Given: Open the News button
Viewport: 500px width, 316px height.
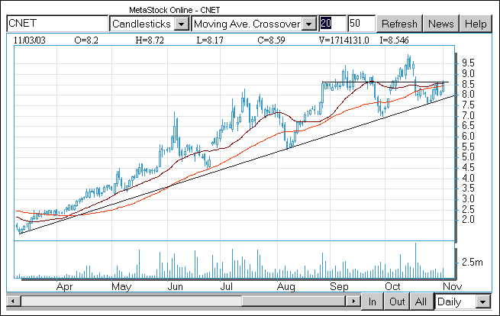Looking at the screenshot, I should coord(440,24).
